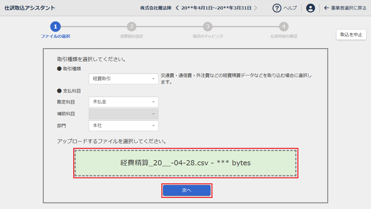Go to next fiscal year chevron
This screenshot has height=209, width=371.
[x=256, y=8]
